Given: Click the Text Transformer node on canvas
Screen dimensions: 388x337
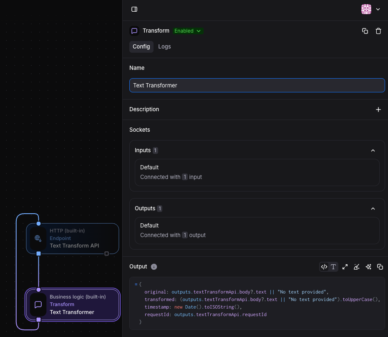Looking at the screenshot, I should click(73, 304).
